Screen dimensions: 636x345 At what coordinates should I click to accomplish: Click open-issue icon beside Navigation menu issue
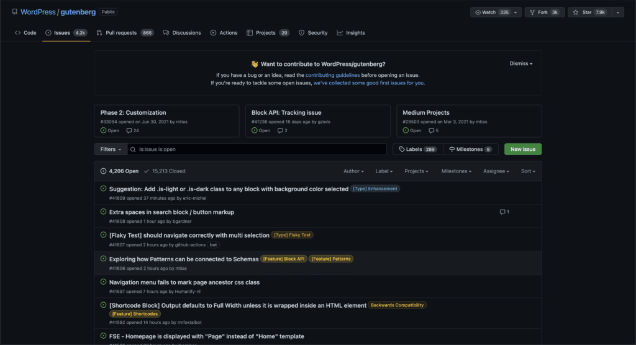pos(104,282)
